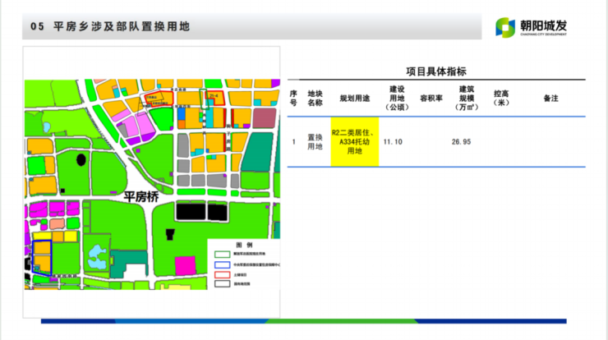
Task: Click the blue-outlined legend box
Action: click(x=220, y=264)
